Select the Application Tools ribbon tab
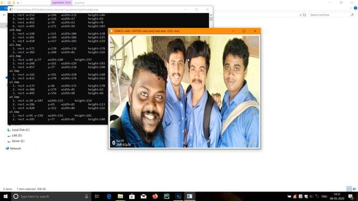Viewport: 358px width, 201px height. point(61,2)
